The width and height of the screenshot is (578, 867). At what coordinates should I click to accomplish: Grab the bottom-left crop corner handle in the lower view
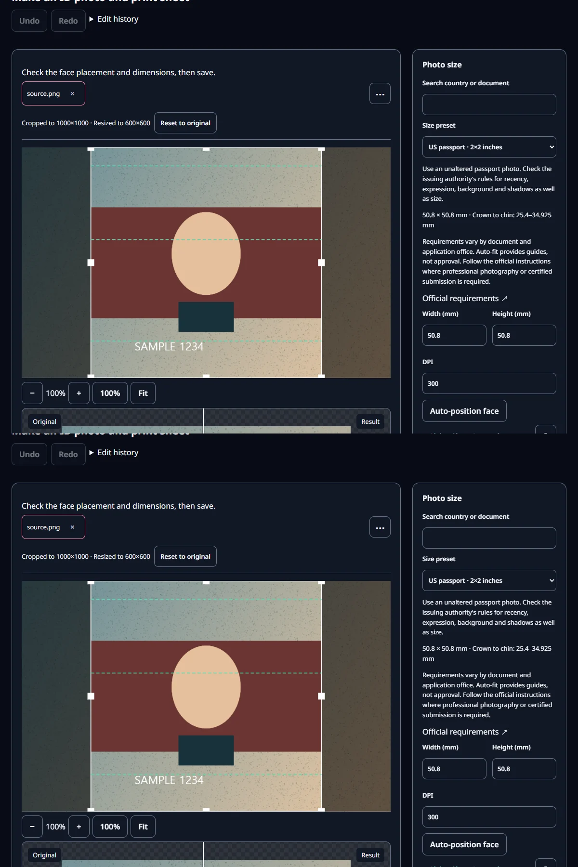click(x=91, y=810)
